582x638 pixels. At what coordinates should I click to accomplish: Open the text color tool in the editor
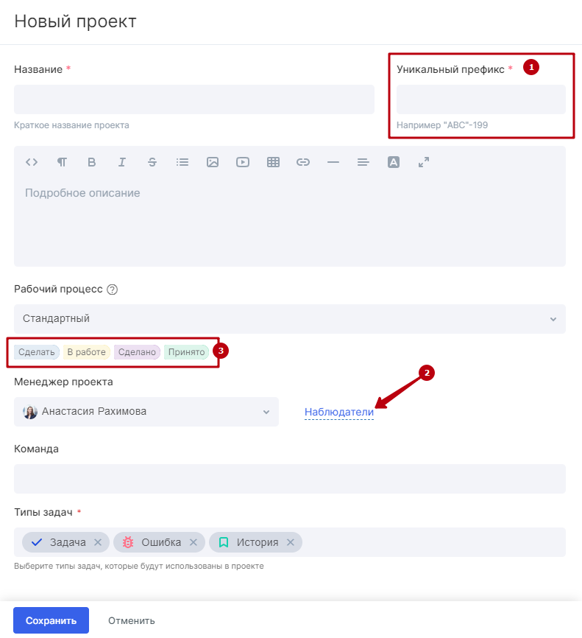pos(394,162)
